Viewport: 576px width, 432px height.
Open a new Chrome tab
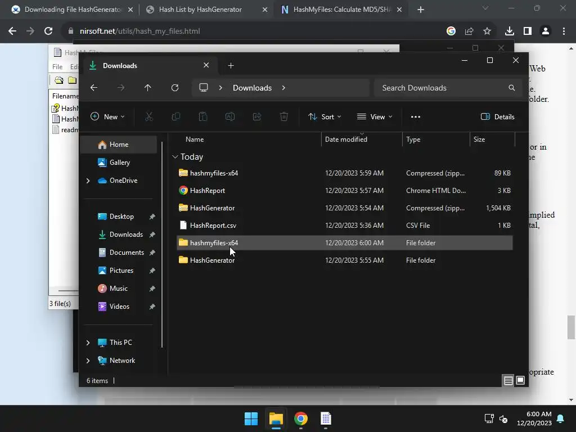[x=421, y=10]
